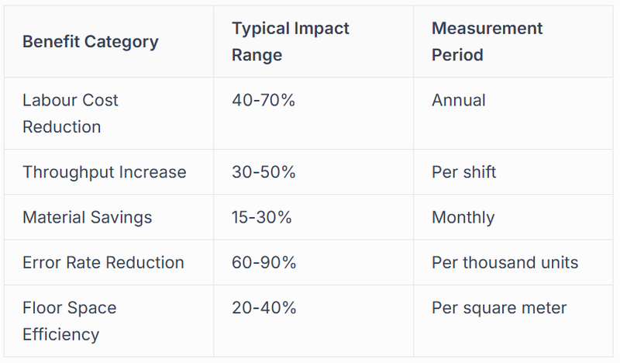Click the Per thousand units cell
620x363 pixels.
[505, 262]
